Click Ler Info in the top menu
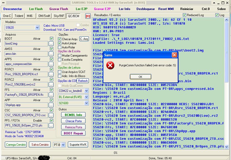 124,9
